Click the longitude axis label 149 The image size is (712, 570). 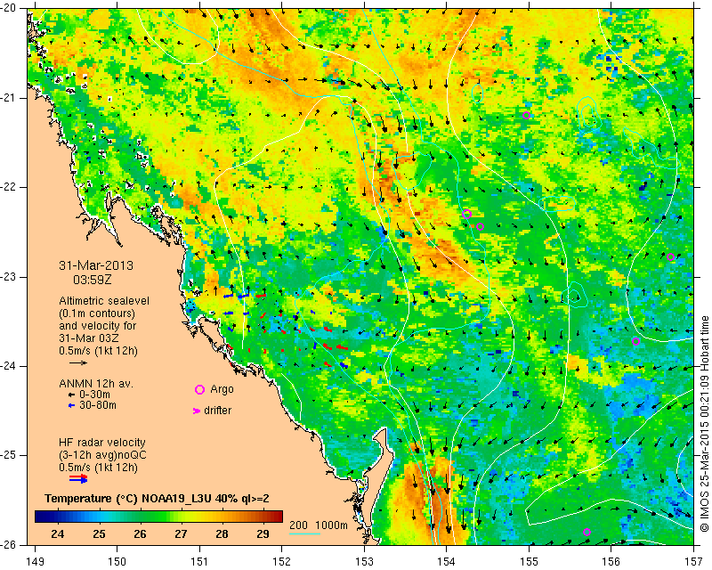[x=35, y=561]
